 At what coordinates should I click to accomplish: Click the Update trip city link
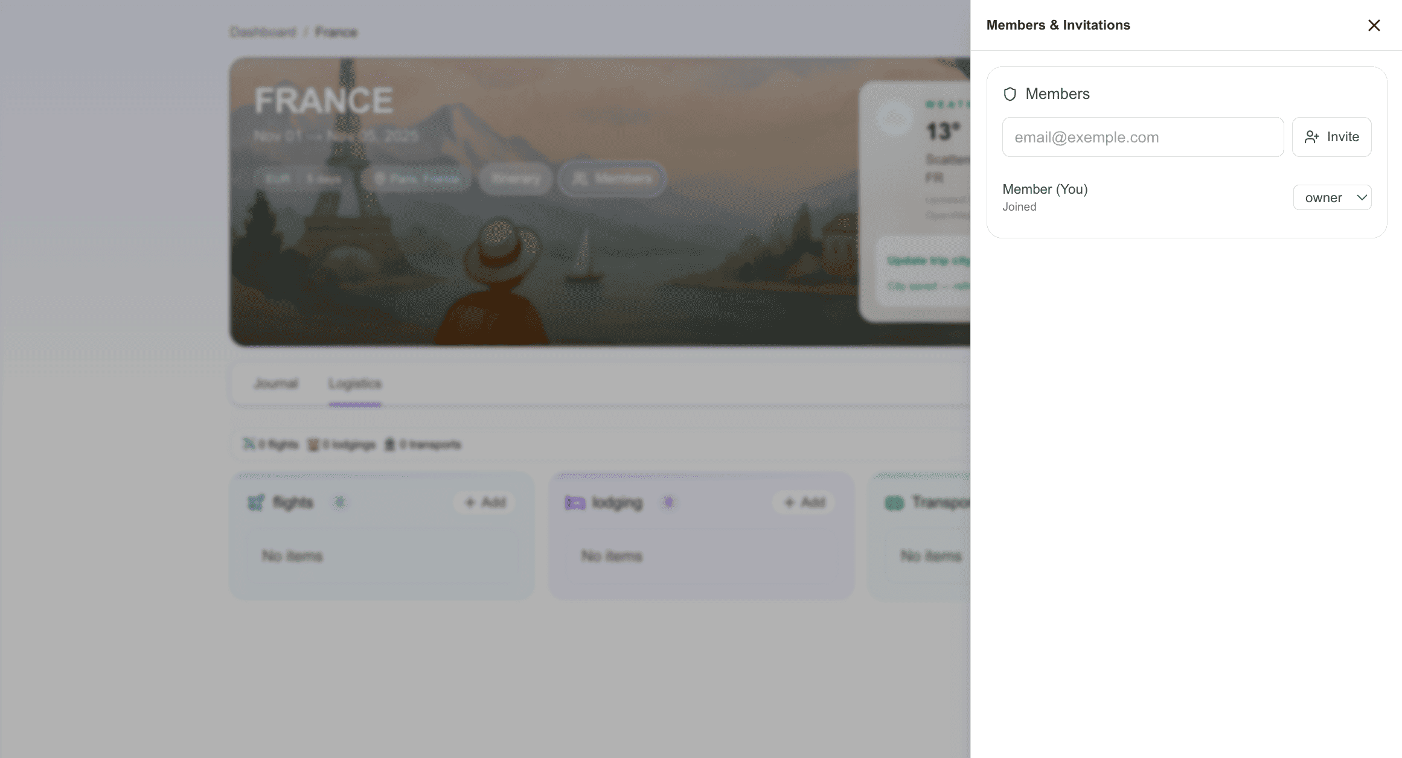pyautogui.click(x=928, y=261)
